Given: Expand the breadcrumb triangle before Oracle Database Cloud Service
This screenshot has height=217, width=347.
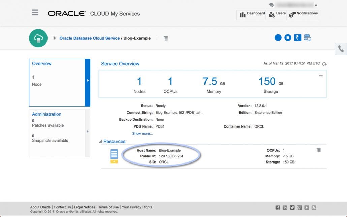Looking at the screenshot, I should pyautogui.click(x=55, y=38).
